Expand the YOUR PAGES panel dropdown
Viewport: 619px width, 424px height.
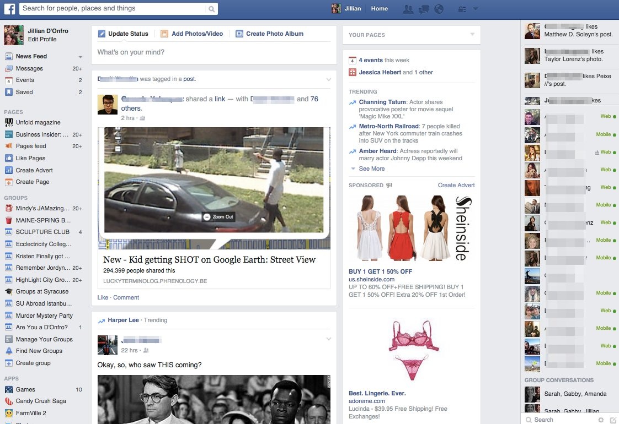point(472,35)
